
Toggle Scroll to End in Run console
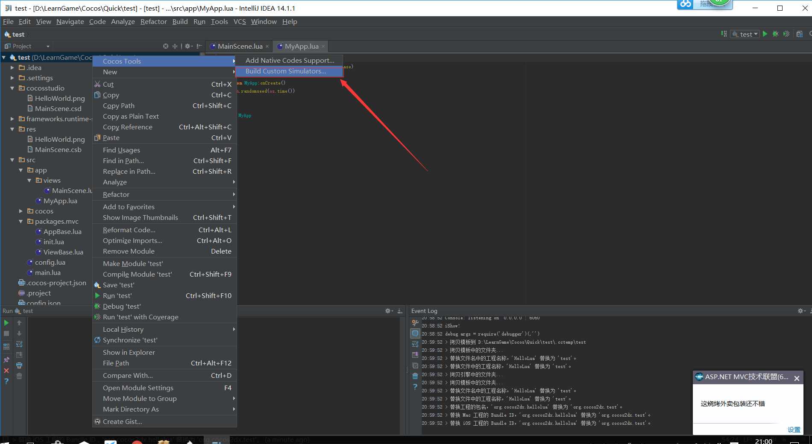19,355
